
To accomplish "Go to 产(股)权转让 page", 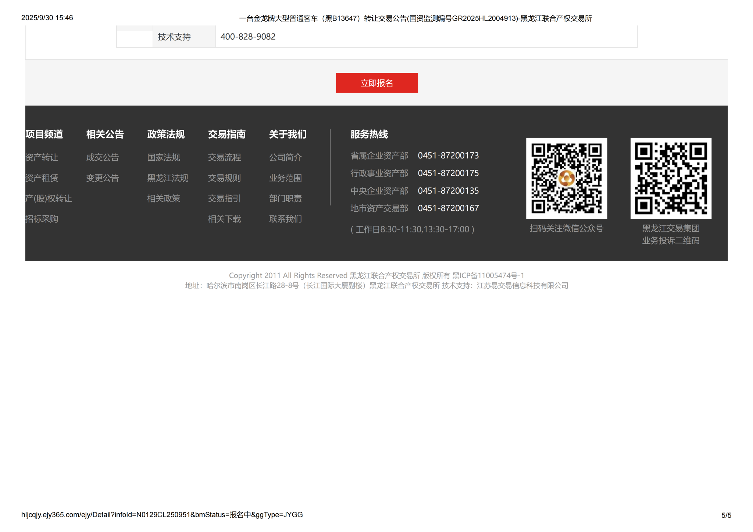I will click(x=48, y=199).
